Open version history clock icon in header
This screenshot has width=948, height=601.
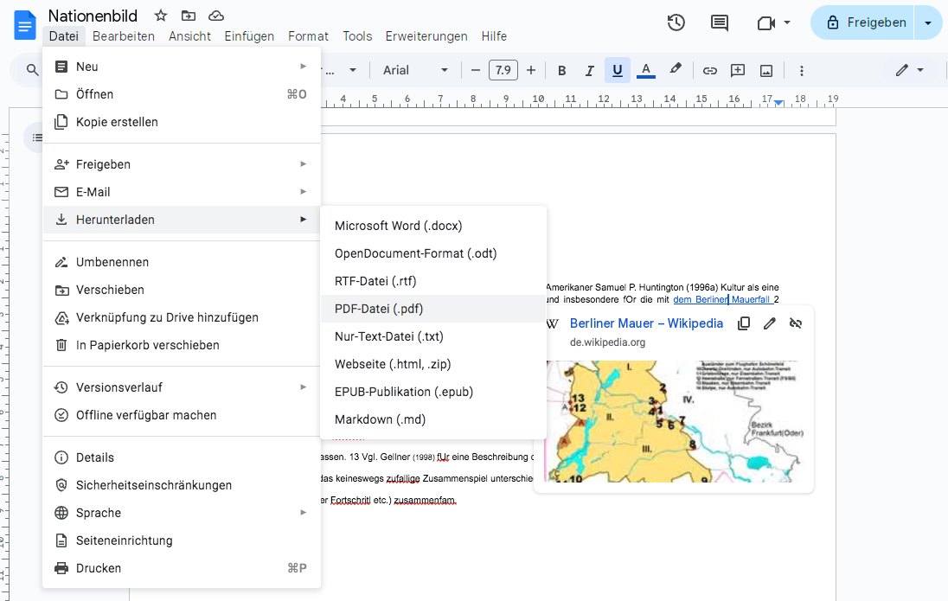click(x=676, y=23)
